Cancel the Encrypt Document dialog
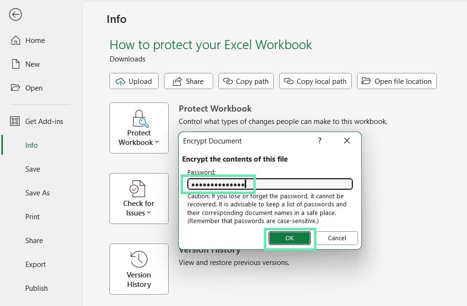Image resolution: width=467 pixels, height=306 pixels. click(337, 238)
